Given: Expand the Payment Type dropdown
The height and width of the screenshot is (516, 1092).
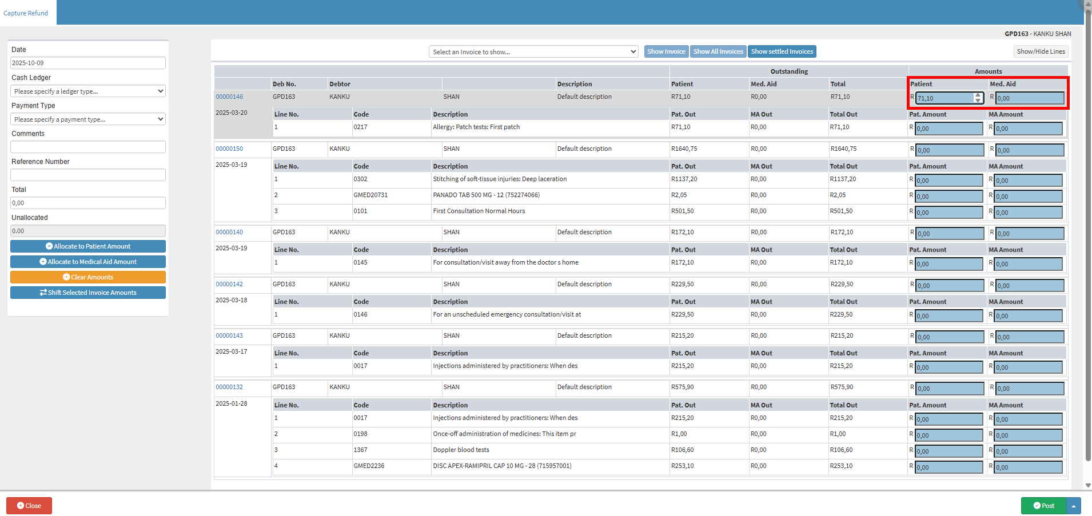Looking at the screenshot, I should pyautogui.click(x=88, y=119).
